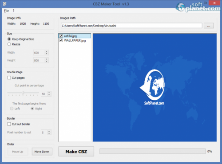Click the cut point percentage slider
This screenshot has width=222, height=164.
(x=23, y=93)
